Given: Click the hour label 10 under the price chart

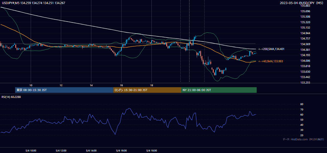Looking at the screenshot, I should pyautogui.click(x=31, y=85).
